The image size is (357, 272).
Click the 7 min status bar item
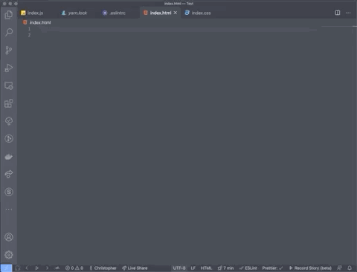pos(225,268)
